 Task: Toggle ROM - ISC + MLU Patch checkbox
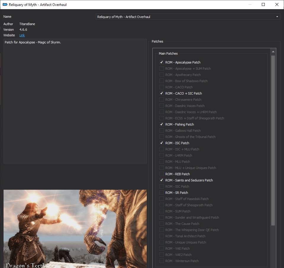click(162, 149)
